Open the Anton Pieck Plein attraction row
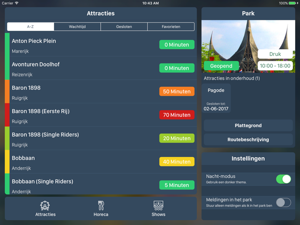 (x=101, y=45)
